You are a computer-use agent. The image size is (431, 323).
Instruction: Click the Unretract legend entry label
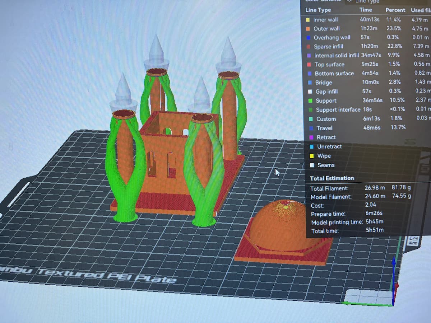(329, 146)
